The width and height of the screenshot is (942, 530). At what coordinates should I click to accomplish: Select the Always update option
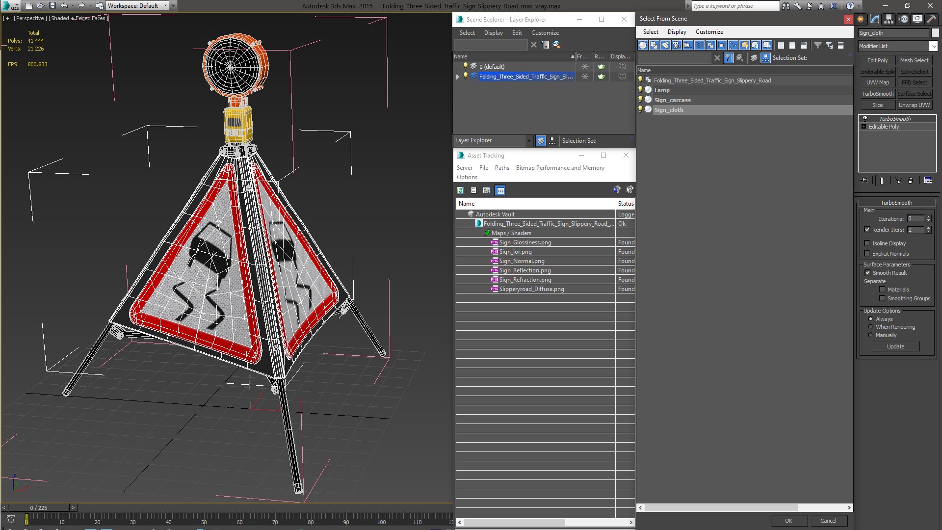click(871, 319)
